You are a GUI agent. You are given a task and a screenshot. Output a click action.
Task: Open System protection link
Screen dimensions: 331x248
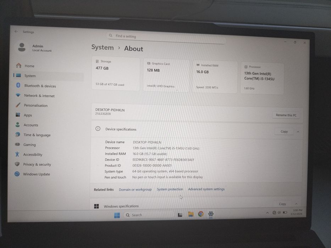point(170,189)
